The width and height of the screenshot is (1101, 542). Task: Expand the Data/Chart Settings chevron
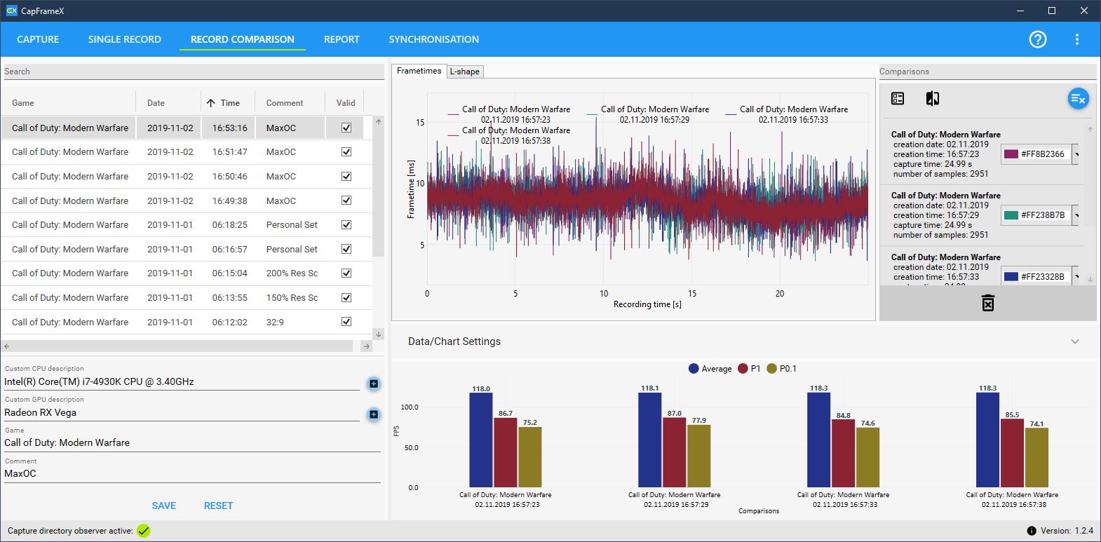click(x=1075, y=341)
